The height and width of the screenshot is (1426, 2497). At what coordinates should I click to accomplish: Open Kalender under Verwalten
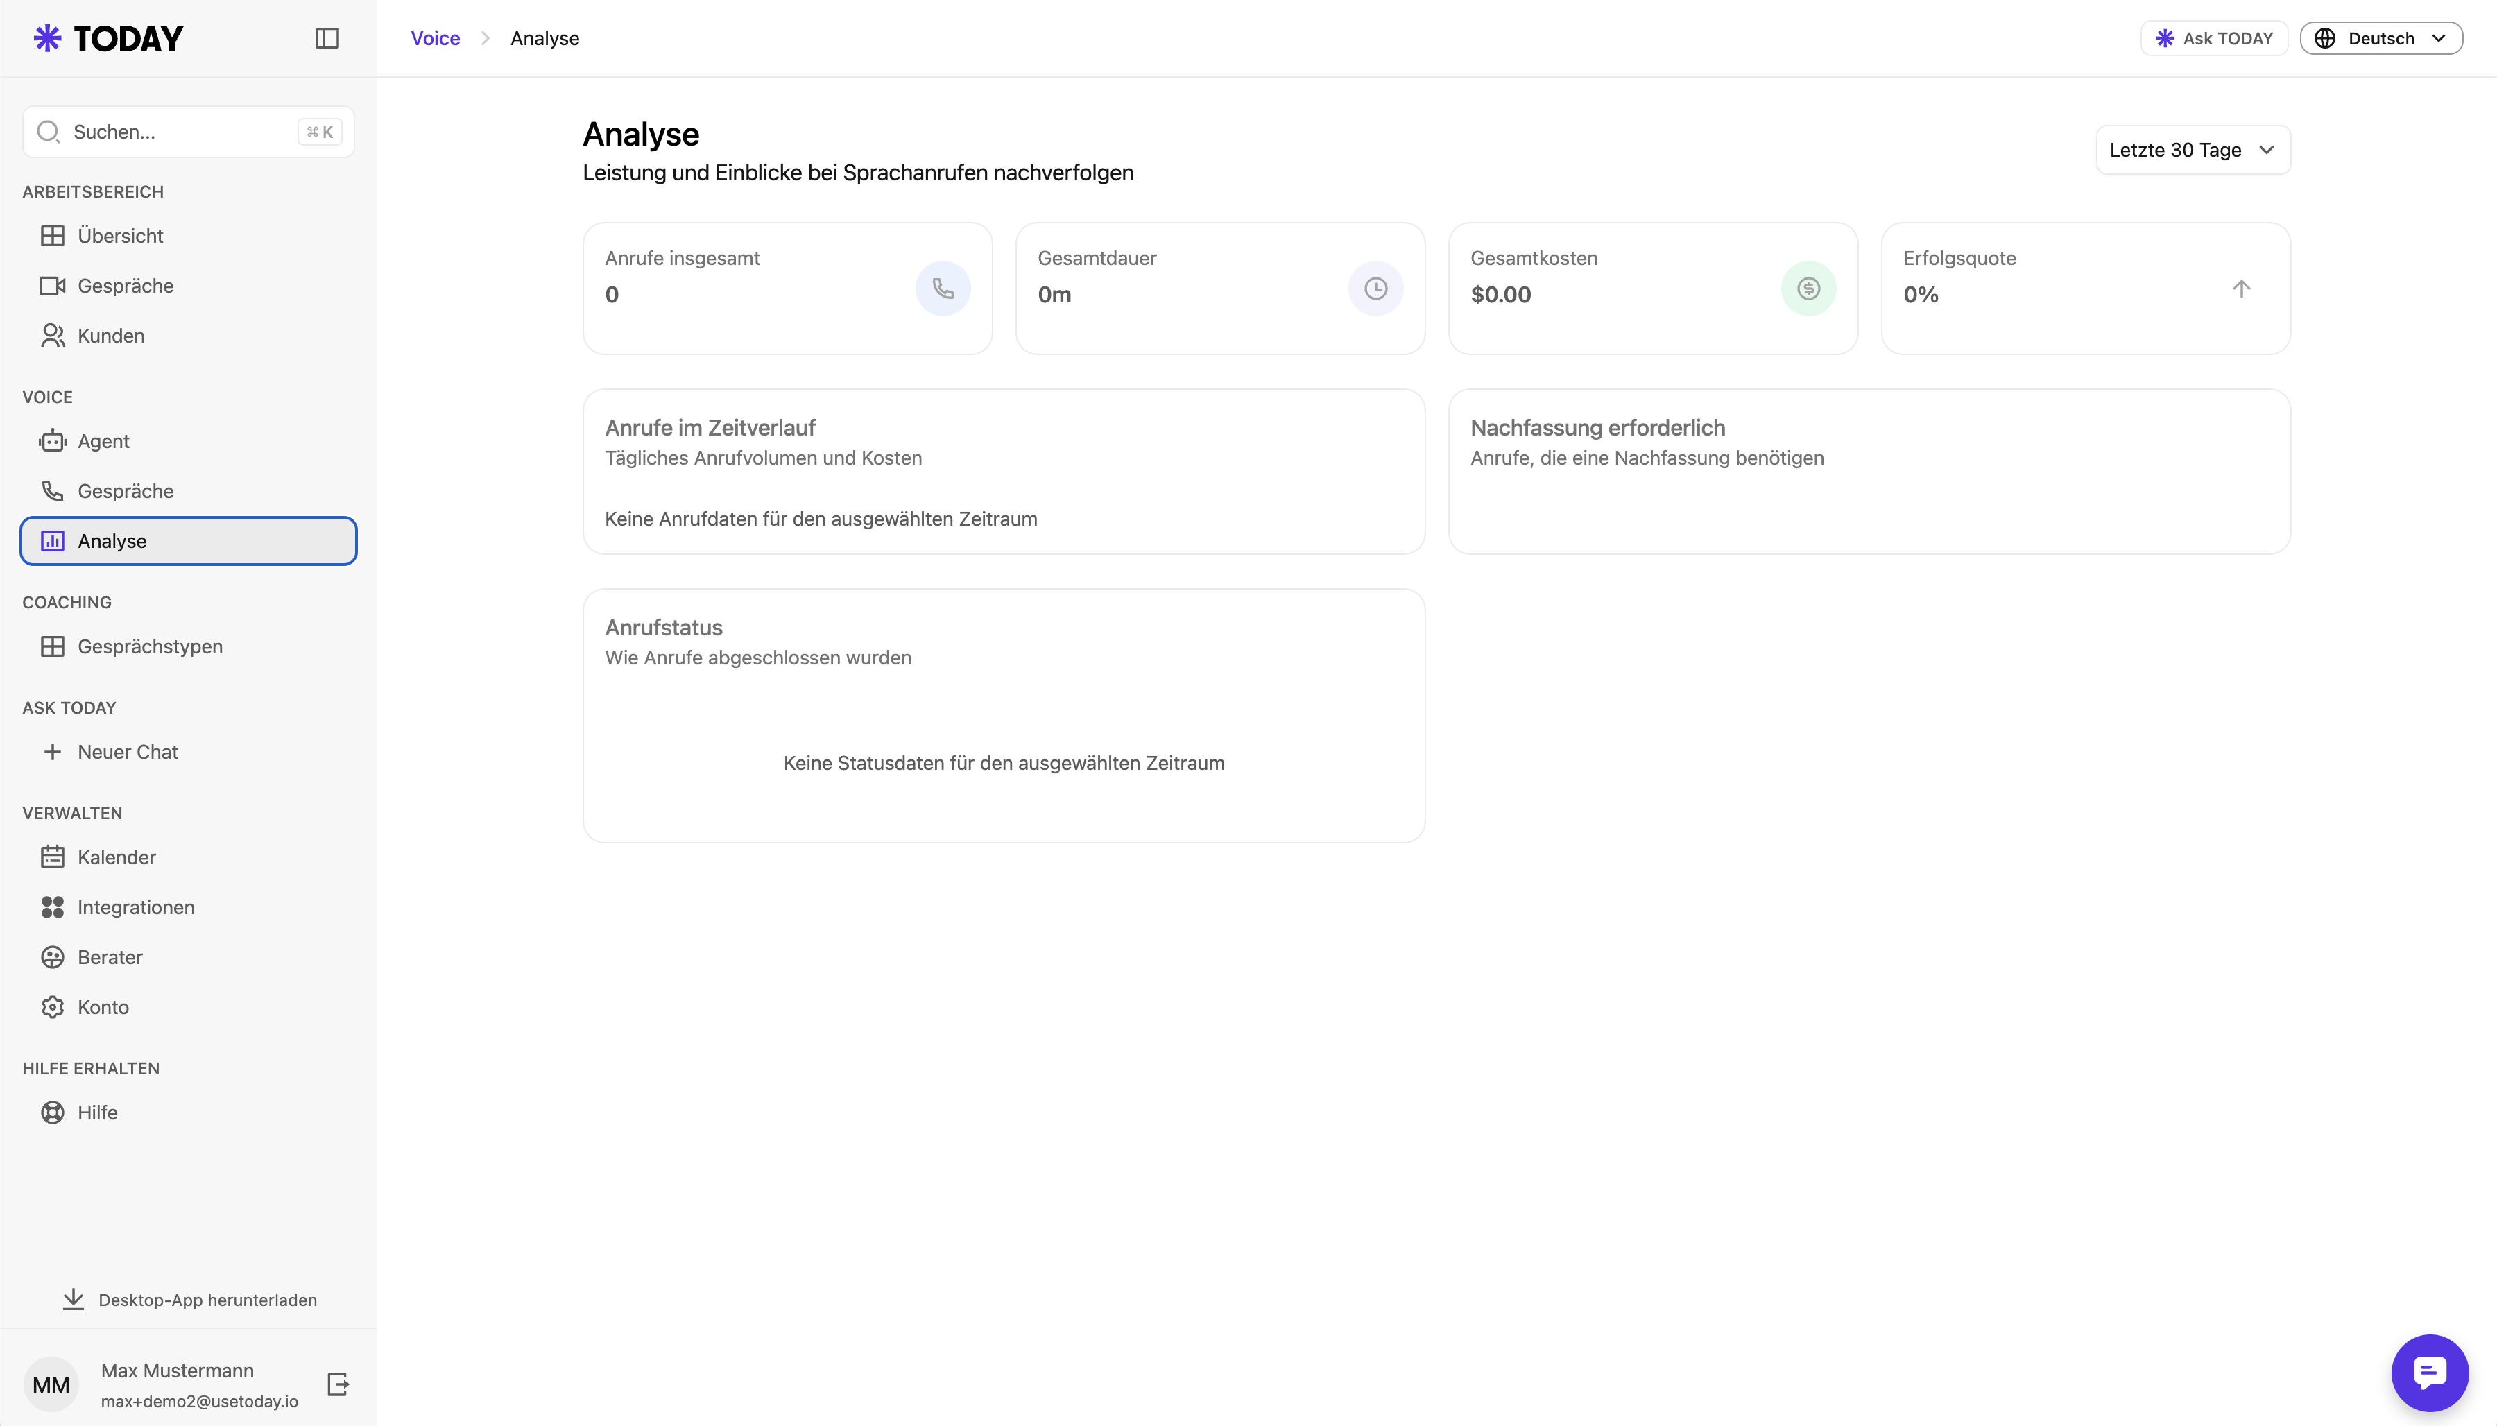tap(188, 857)
